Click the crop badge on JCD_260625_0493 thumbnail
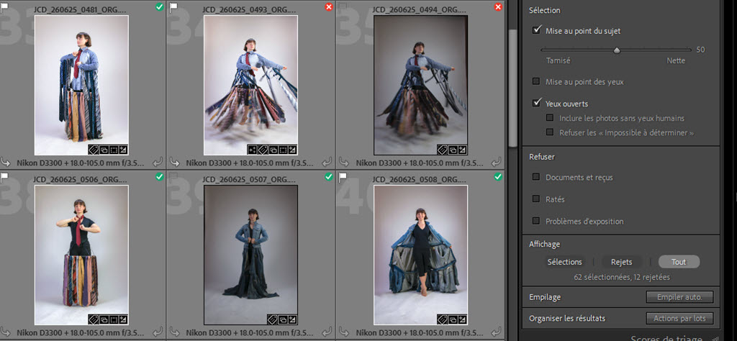 [282, 150]
